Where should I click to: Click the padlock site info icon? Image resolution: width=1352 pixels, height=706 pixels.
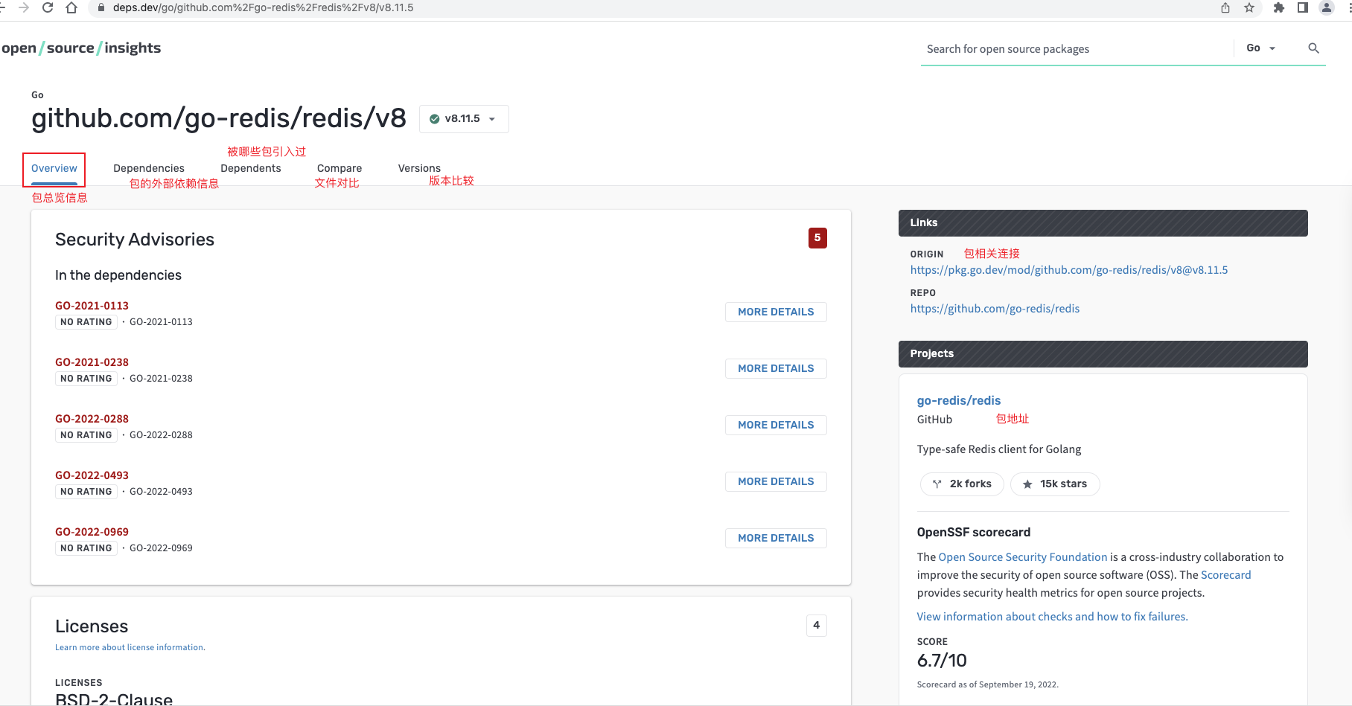[101, 7]
